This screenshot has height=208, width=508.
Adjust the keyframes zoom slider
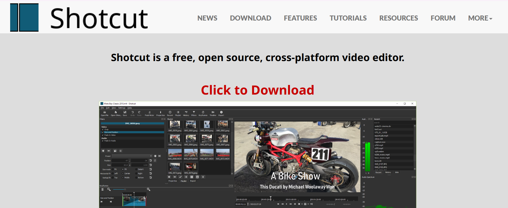[x=125, y=189]
